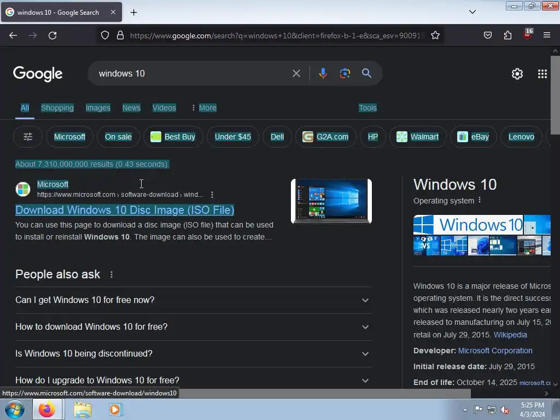Select the Walmart filter chip
Image resolution: width=560 pixels, height=420 pixels.
coord(418,137)
